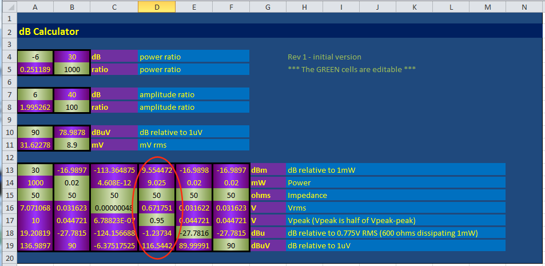Select the cell showing 40 in row 7

pos(72,94)
